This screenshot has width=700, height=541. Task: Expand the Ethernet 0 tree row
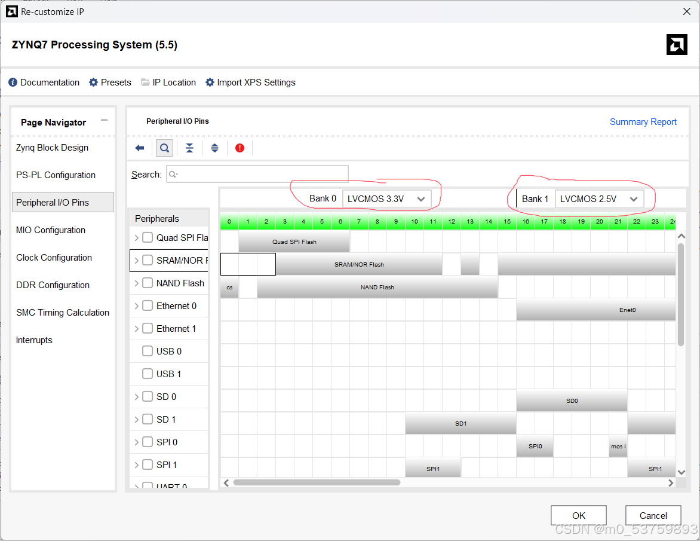[x=137, y=306]
